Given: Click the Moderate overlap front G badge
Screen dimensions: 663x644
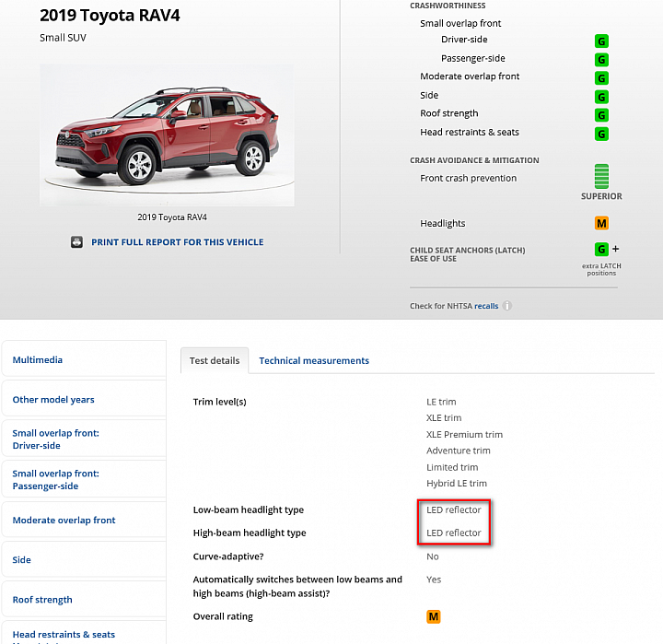Looking at the screenshot, I should (601, 78).
